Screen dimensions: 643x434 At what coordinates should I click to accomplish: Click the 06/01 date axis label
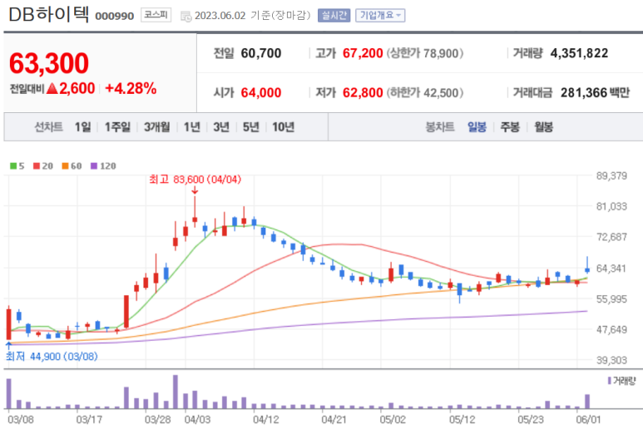coord(588,420)
